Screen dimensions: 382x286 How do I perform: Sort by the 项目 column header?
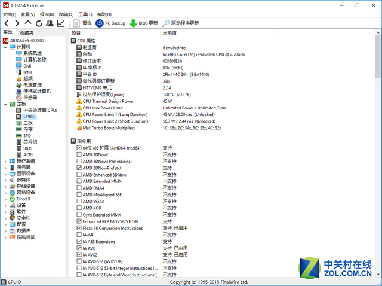click(115, 33)
